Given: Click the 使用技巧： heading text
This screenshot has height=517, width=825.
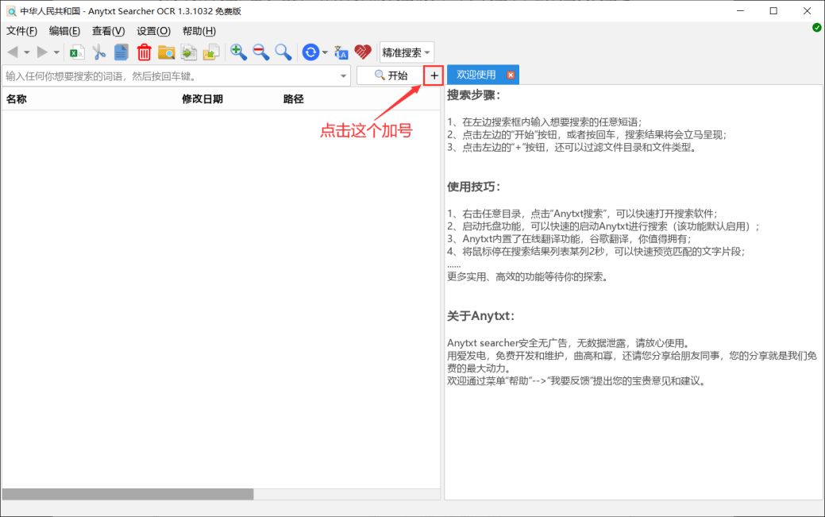Looking at the screenshot, I should pos(473,187).
